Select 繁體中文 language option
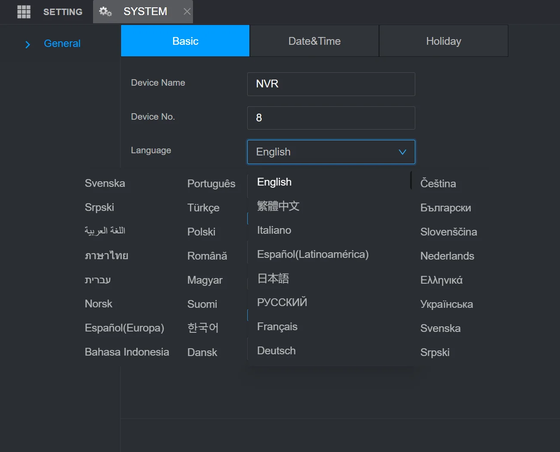The image size is (560, 452). 278,206
